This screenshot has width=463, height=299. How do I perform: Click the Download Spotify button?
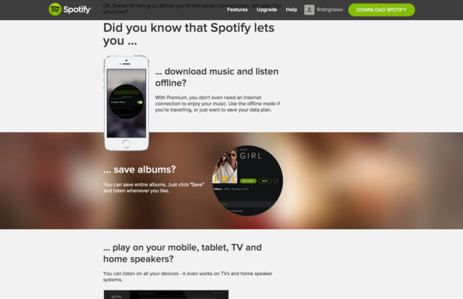click(x=381, y=10)
